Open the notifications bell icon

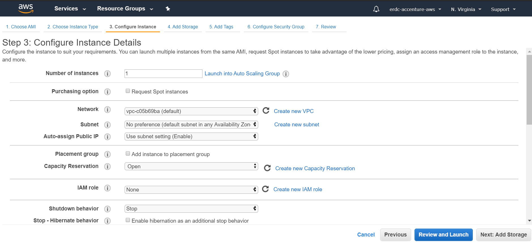tap(376, 9)
